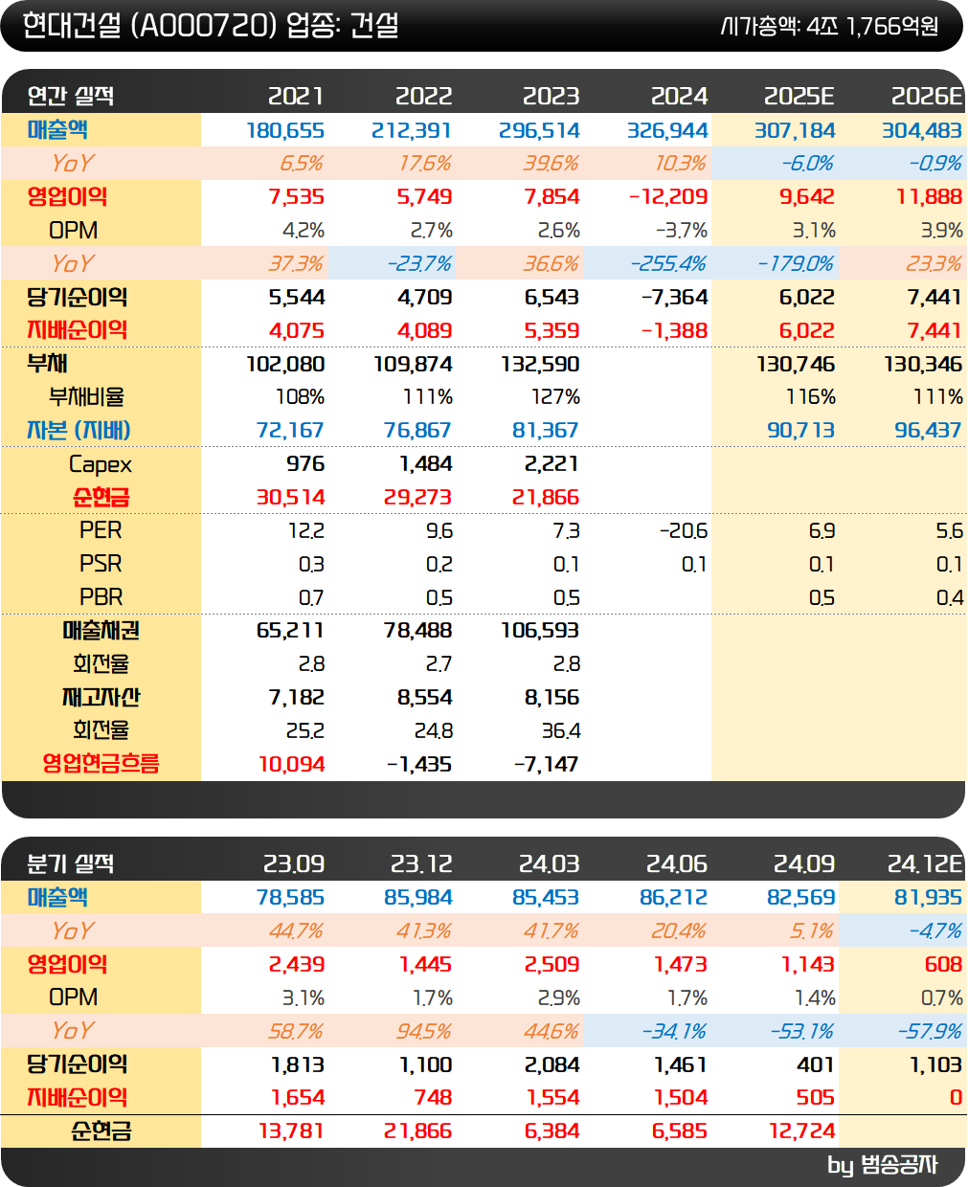This screenshot has height=1187, width=968.
Task: Click the 2021 PSR value 0.3
Action: pos(311,565)
